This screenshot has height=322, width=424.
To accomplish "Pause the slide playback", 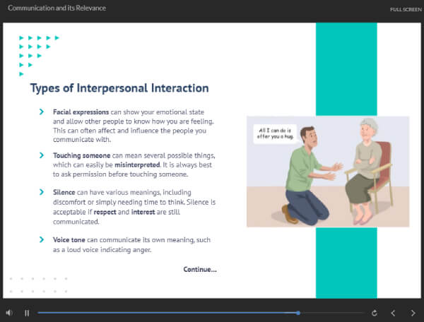I will pos(27,313).
